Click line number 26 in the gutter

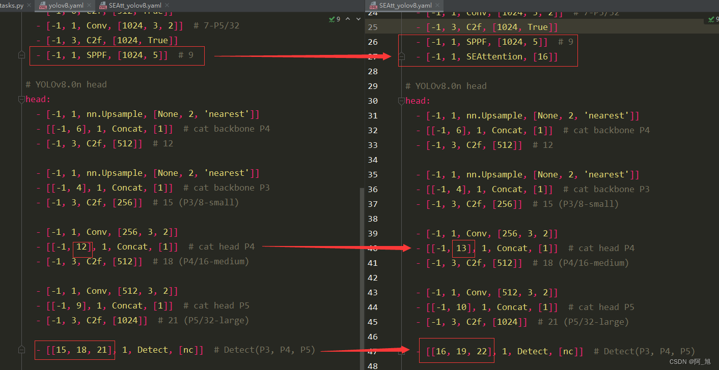click(373, 42)
